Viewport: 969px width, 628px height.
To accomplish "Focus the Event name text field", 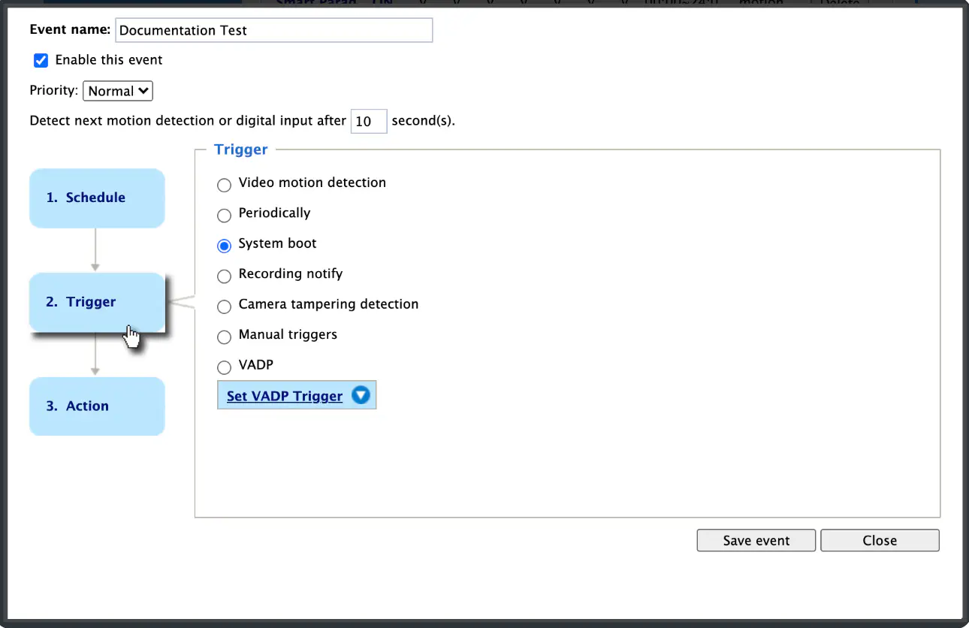I will pos(274,30).
